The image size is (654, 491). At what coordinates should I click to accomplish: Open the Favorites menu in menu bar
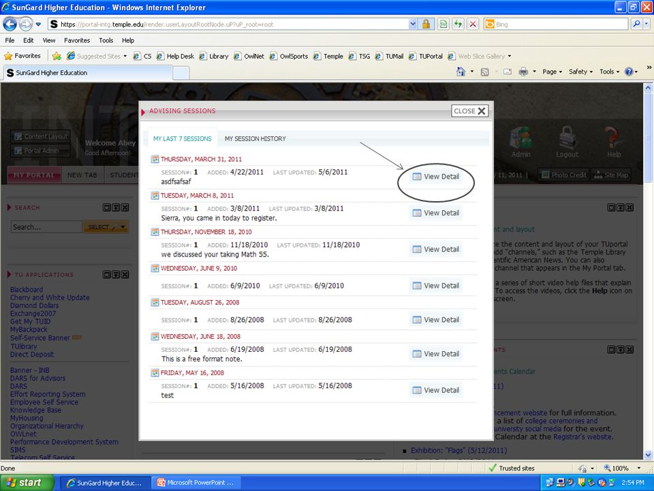point(77,40)
